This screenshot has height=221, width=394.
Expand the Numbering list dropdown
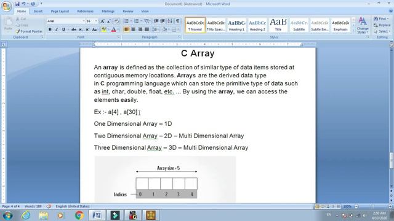(x=141, y=21)
